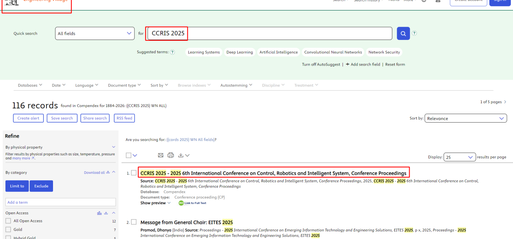Click the Create alert button
Screen dimensions: 513x239
28,118
